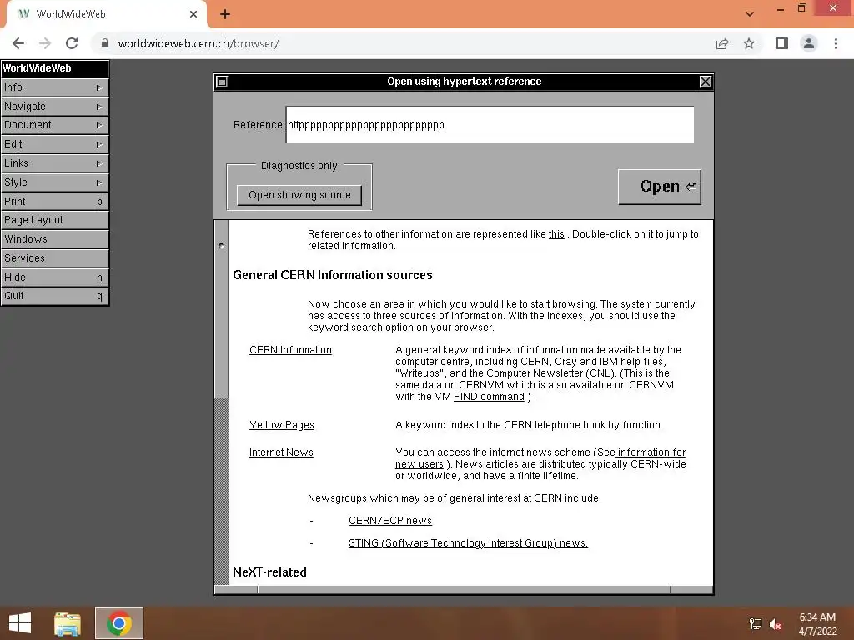Image resolution: width=854 pixels, height=640 pixels.
Task: Toggle the Chrome side panel icon
Action: coord(782,43)
